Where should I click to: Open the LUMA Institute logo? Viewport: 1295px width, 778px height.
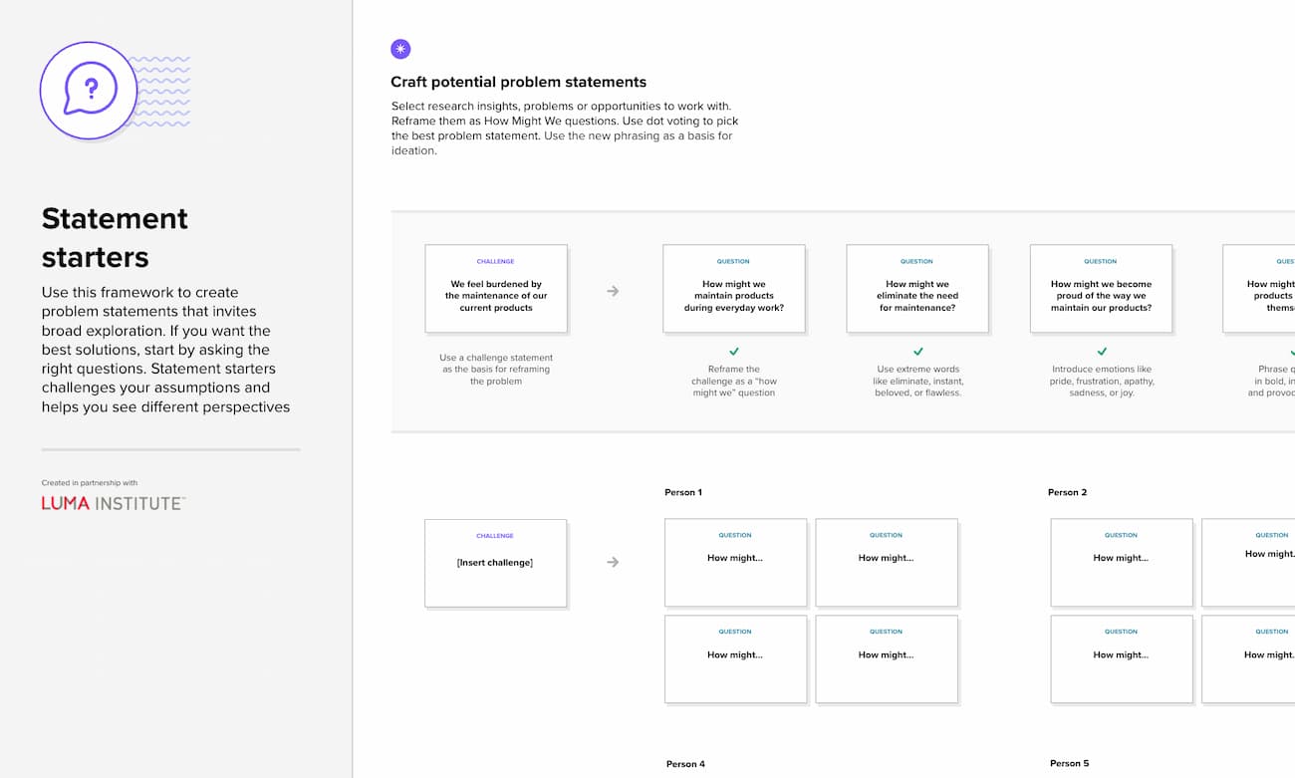coord(112,503)
